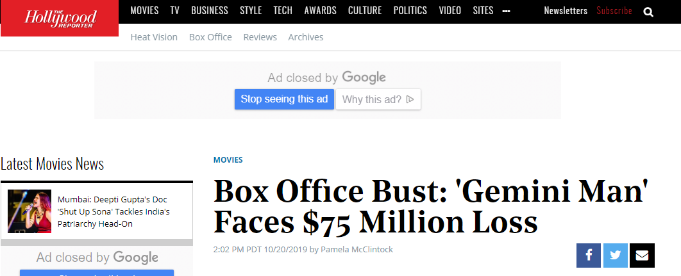Open the Sites menu
681x276 pixels.
pos(483,10)
